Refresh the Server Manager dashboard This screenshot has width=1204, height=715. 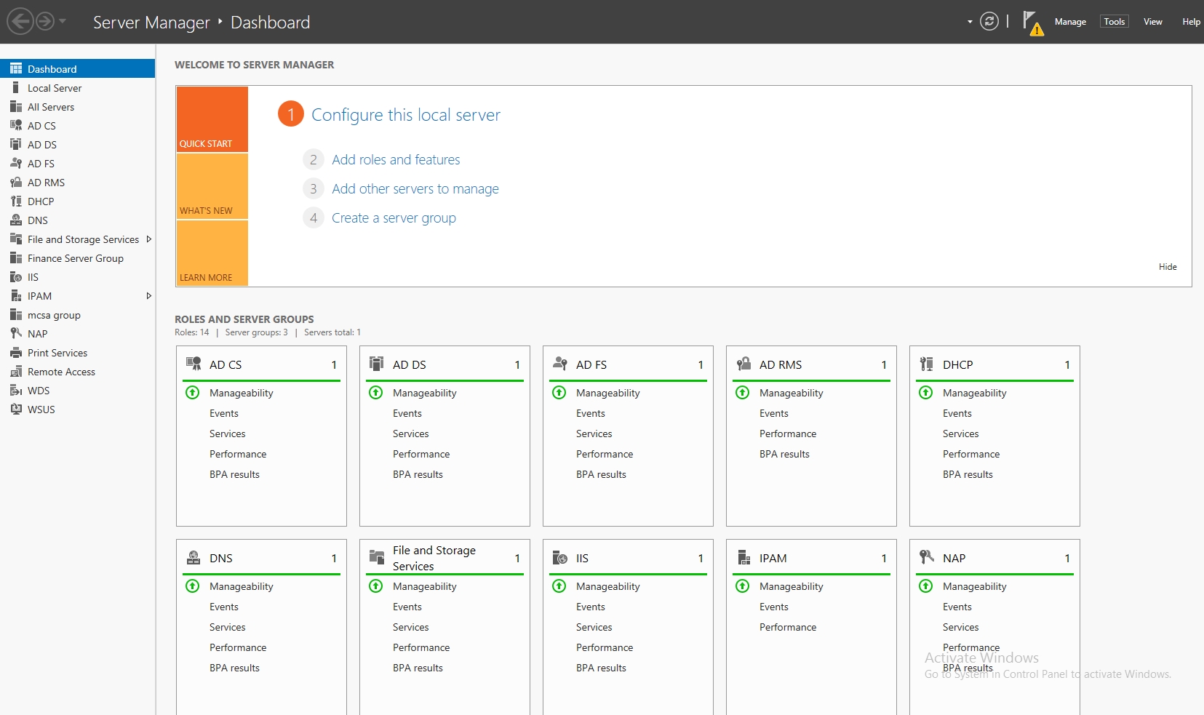989,21
